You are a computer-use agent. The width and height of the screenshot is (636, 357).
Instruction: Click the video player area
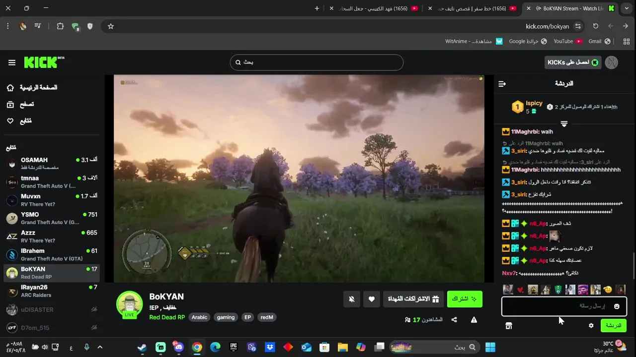[x=299, y=178]
